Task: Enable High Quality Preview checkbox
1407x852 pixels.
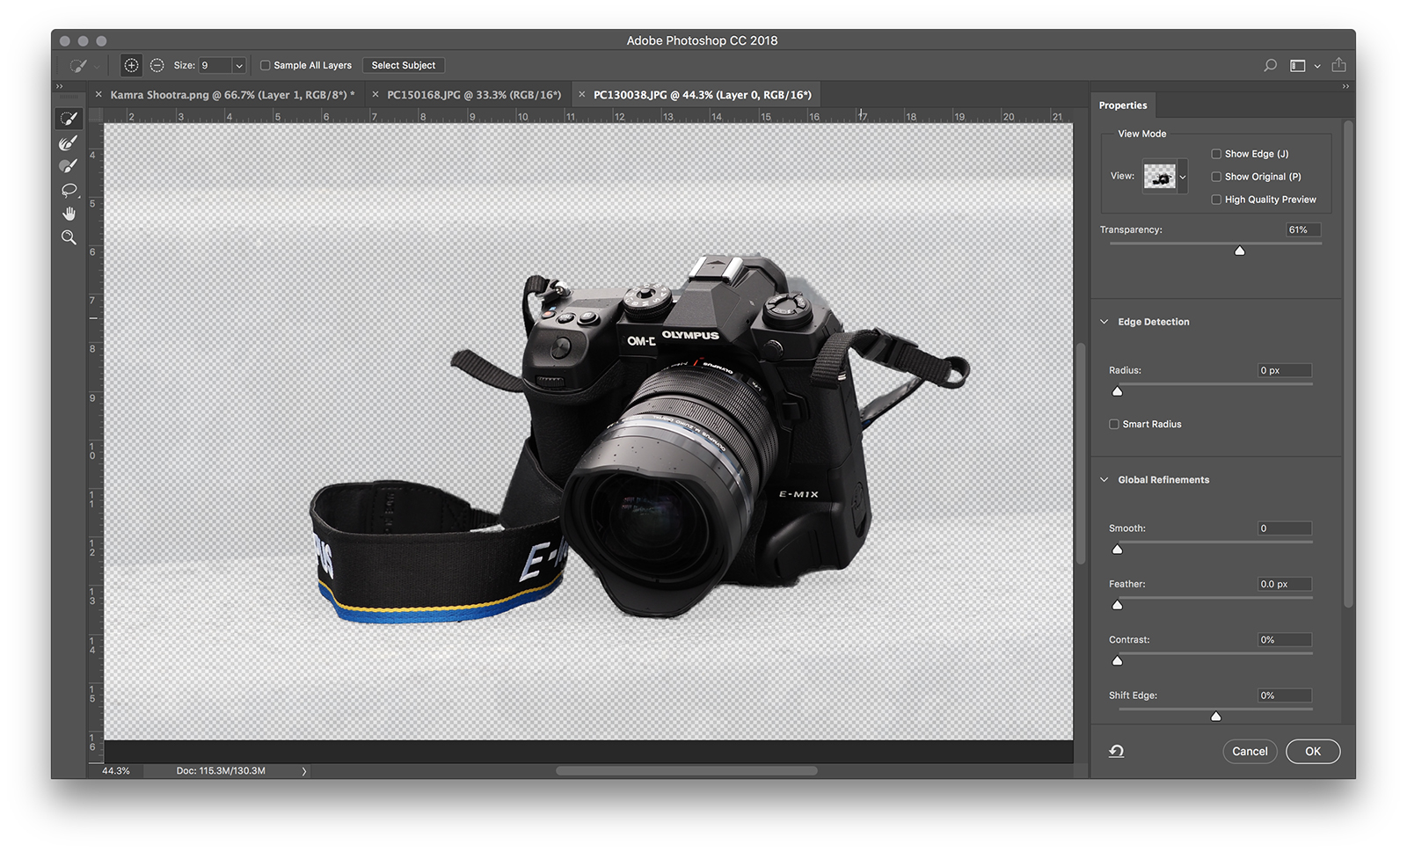Action: (1216, 200)
